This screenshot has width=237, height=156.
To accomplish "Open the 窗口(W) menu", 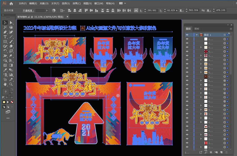I will coord(99,3).
